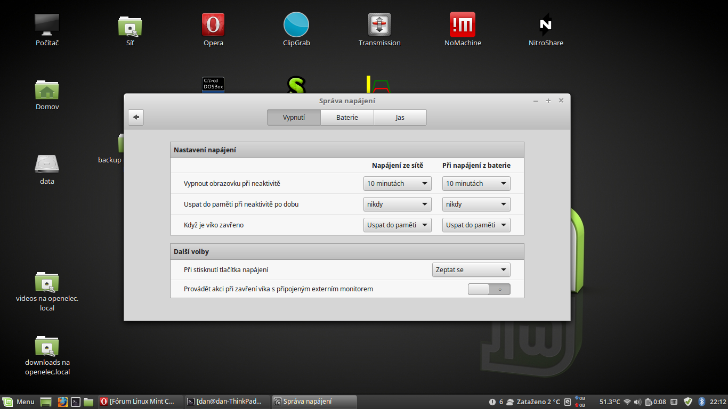Click the Firefox launcher in the panel

(x=63, y=402)
